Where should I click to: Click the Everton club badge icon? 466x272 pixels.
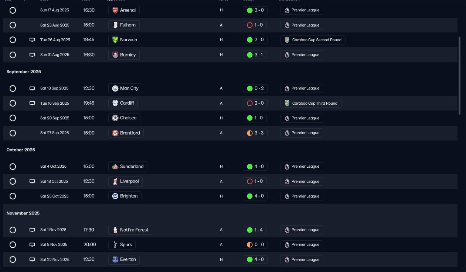tap(115, 259)
